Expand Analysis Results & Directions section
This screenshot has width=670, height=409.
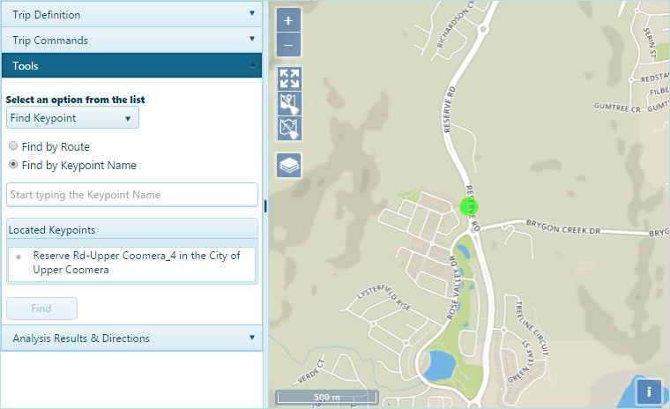(x=132, y=338)
